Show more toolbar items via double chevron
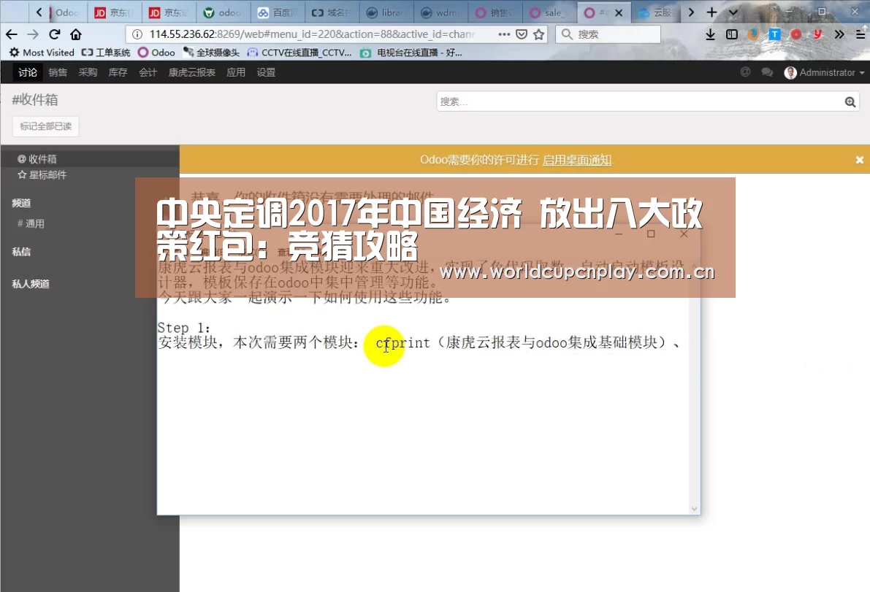Screen dimensions: 870x592 [839, 34]
